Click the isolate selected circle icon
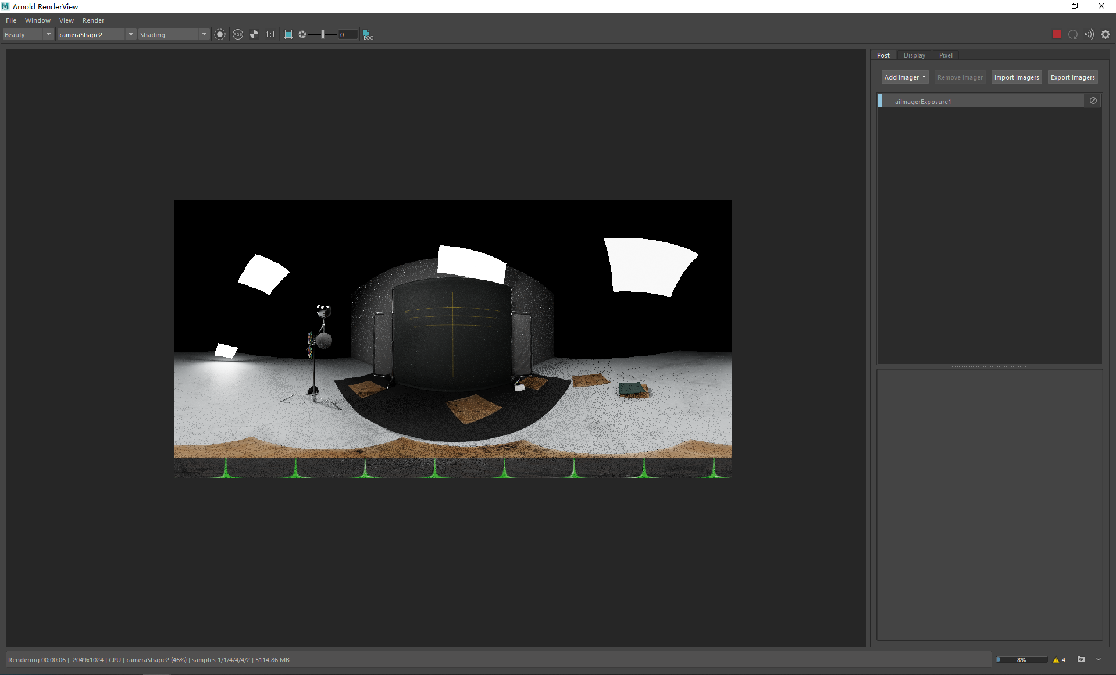Image resolution: width=1116 pixels, height=675 pixels. coord(220,35)
